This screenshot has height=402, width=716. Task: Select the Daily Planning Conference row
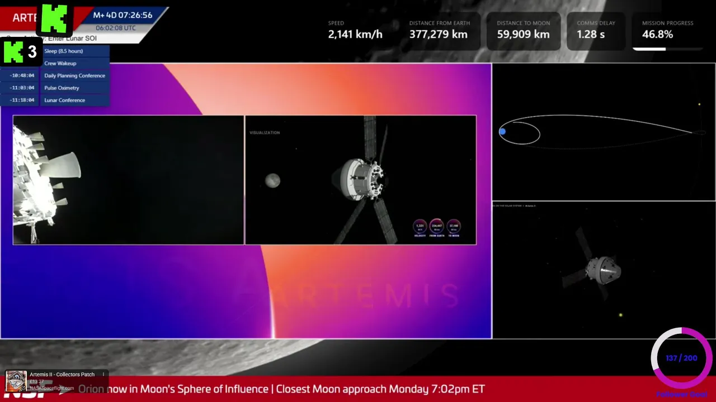(x=76, y=75)
